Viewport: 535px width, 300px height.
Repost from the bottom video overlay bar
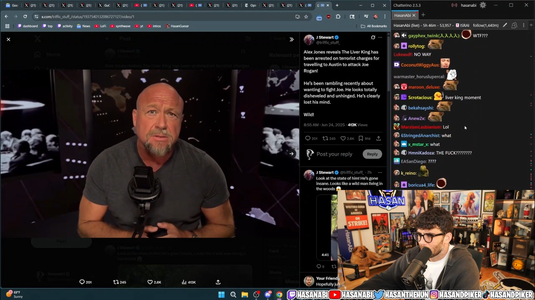click(119, 282)
